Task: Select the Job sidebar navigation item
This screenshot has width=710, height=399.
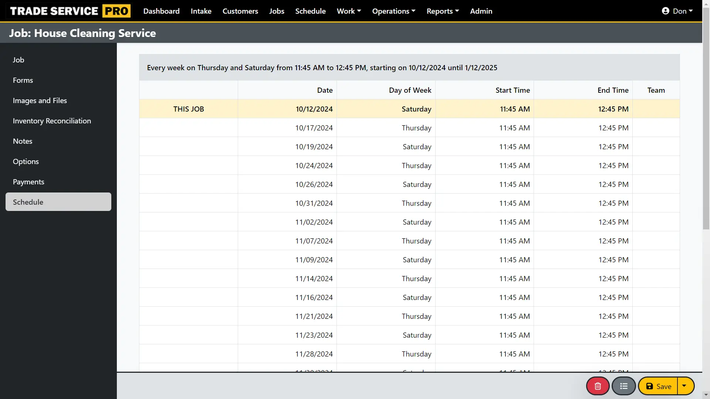Action: click(x=18, y=59)
